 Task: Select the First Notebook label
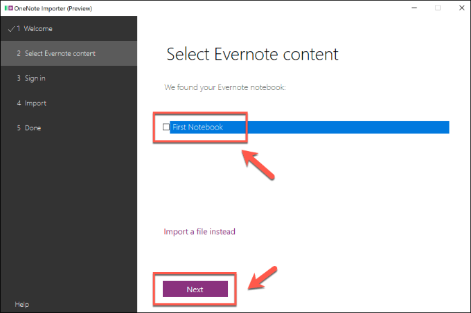tap(197, 127)
